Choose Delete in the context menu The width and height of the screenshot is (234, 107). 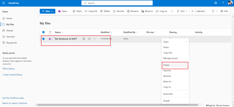(x=175, y=65)
